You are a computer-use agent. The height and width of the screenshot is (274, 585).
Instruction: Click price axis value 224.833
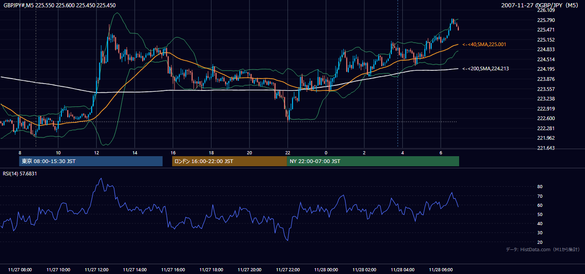[x=546, y=49]
